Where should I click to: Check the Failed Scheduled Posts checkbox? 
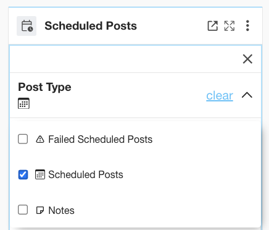(23, 139)
